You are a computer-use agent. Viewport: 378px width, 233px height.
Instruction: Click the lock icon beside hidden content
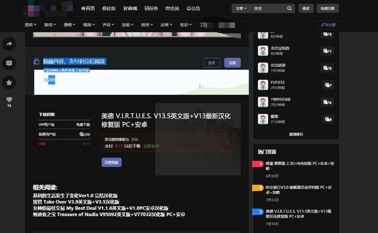37,61
